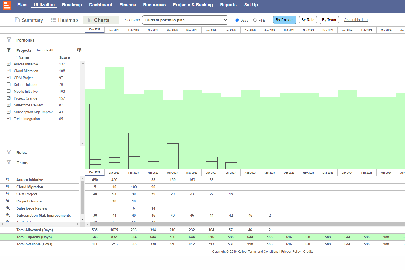
Task: Sort projects by Name column header
Action: pyautogui.click(x=24, y=57)
